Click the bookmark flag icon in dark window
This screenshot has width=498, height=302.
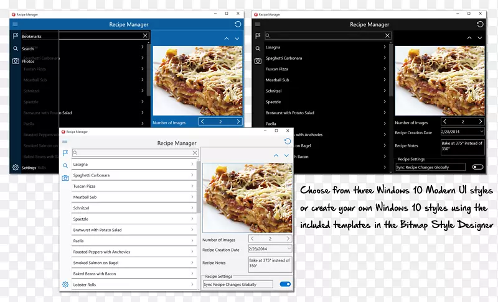258,36
